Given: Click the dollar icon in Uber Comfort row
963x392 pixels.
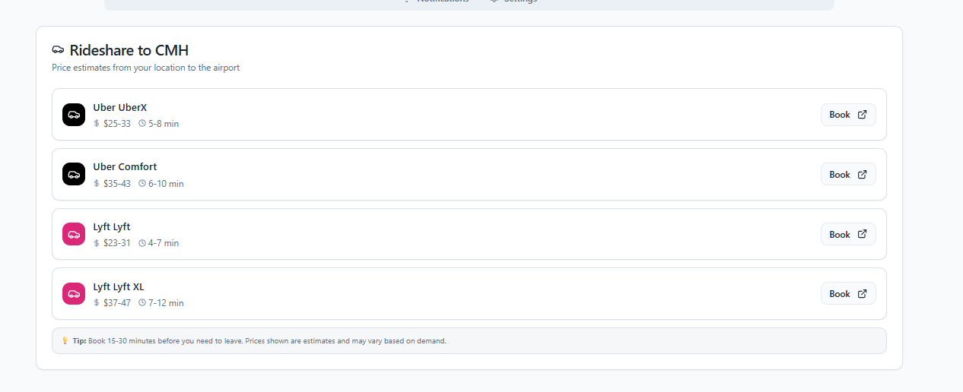Looking at the screenshot, I should click(x=97, y=184).
